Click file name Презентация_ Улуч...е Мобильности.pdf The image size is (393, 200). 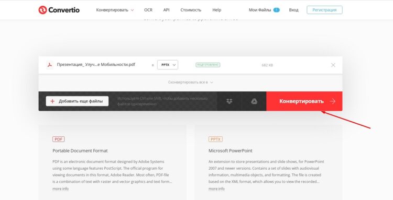96,65
